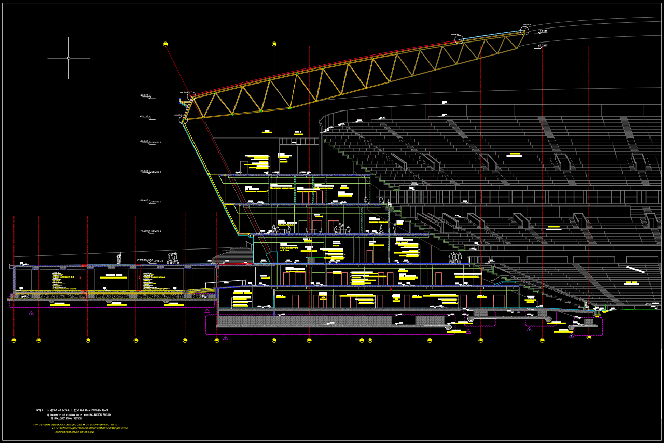Select the yellow 'ПРИМЕЧАНИЕ' note line

point(75,424)
